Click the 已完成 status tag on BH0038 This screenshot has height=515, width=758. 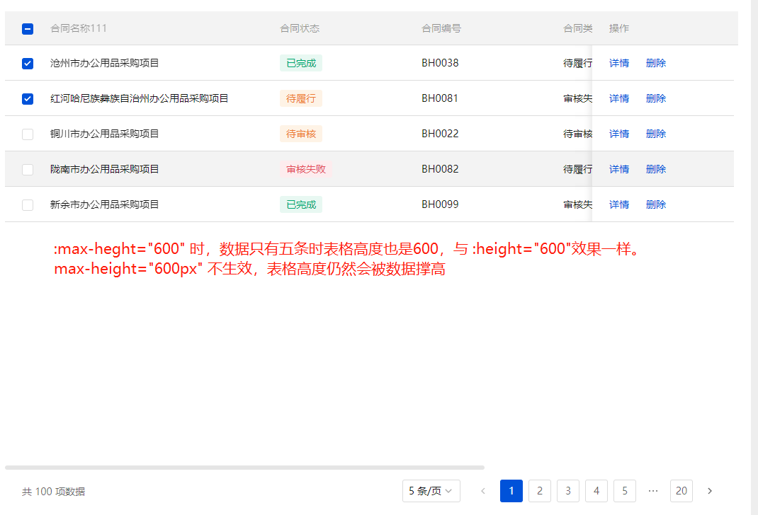[300, 63]
